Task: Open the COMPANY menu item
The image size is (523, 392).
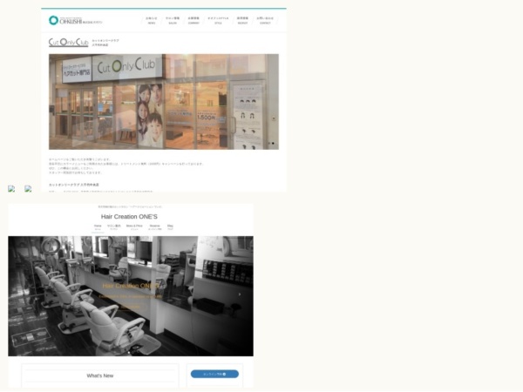Action: click(x=194, y=20)
